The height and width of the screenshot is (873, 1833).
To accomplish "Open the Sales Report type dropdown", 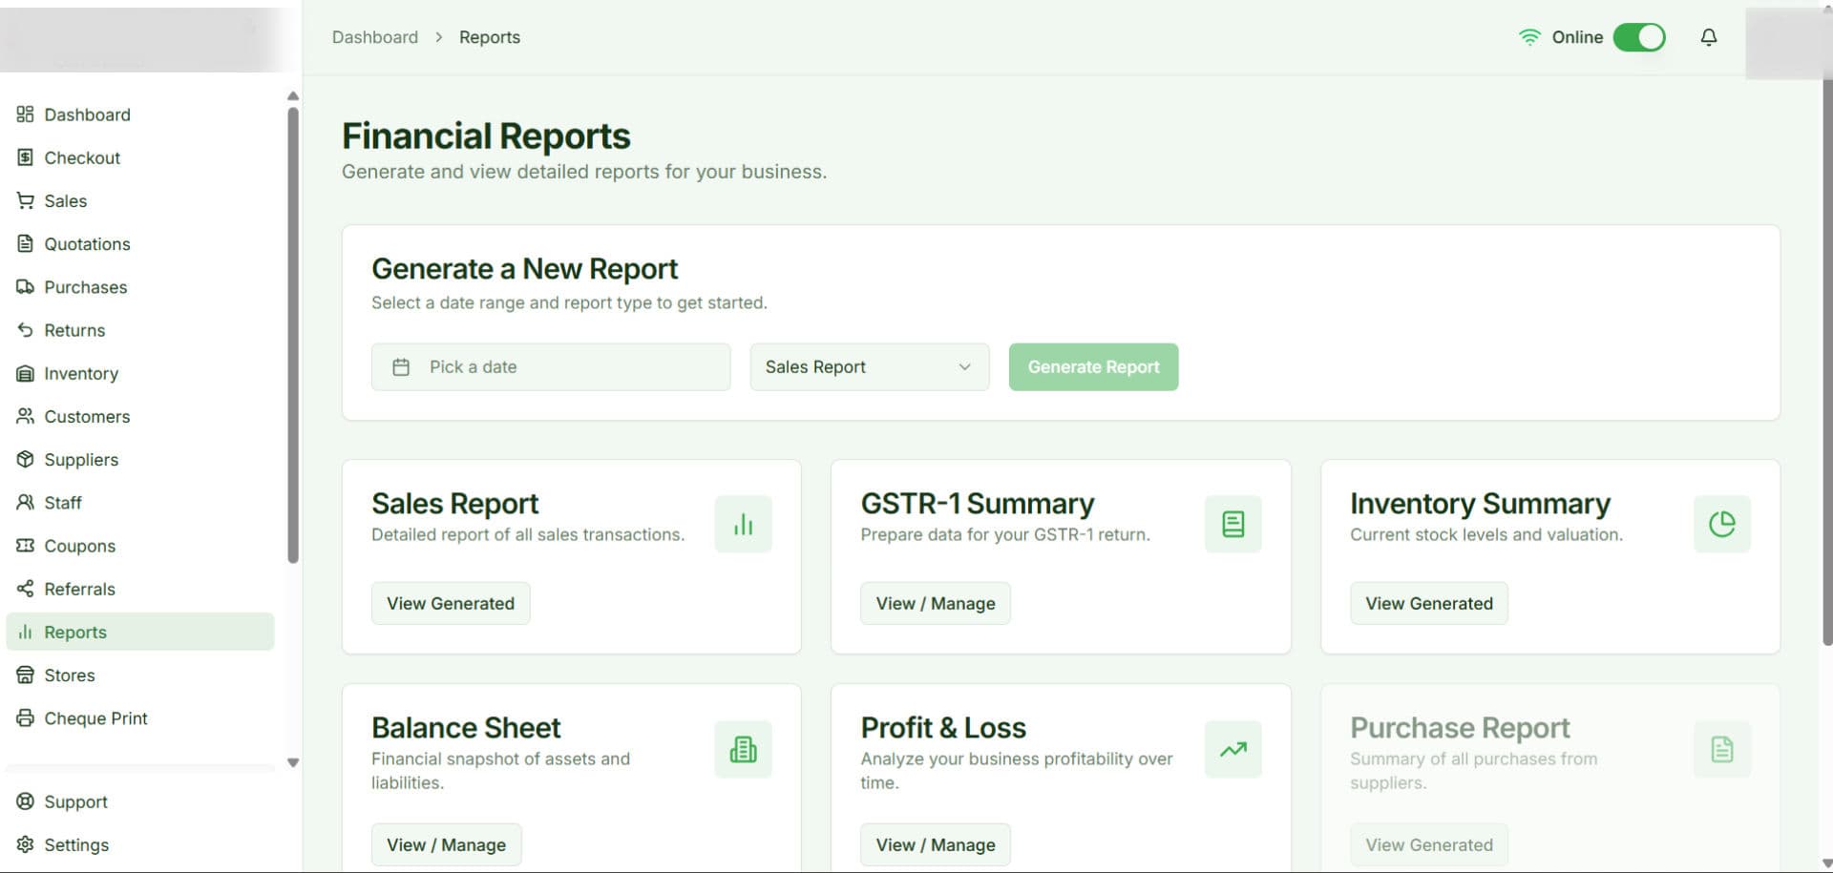I will [869, 367].
